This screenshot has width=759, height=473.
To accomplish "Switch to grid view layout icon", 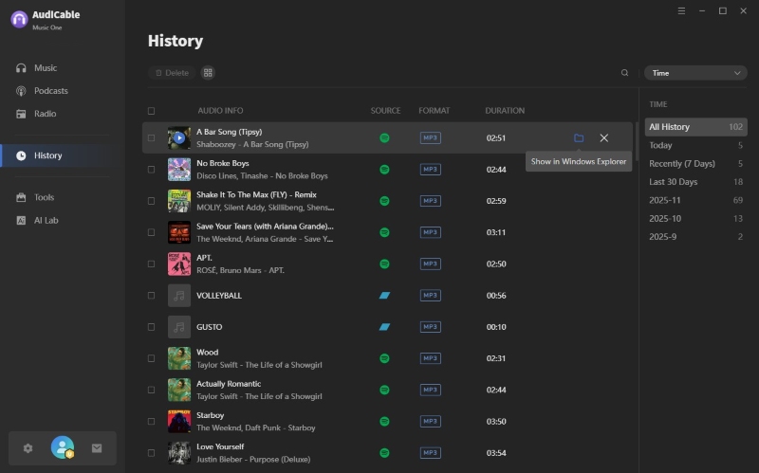I will click(208, 73).
